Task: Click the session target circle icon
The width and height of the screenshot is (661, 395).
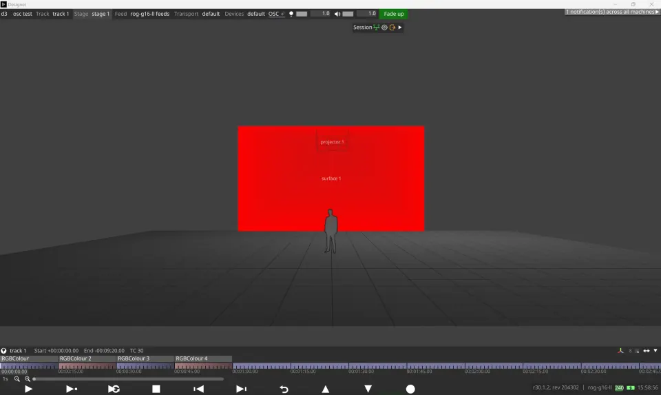Action: click(384, 28)
